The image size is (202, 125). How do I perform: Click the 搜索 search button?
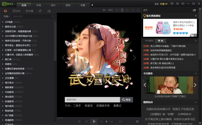(x=126, y=100)
